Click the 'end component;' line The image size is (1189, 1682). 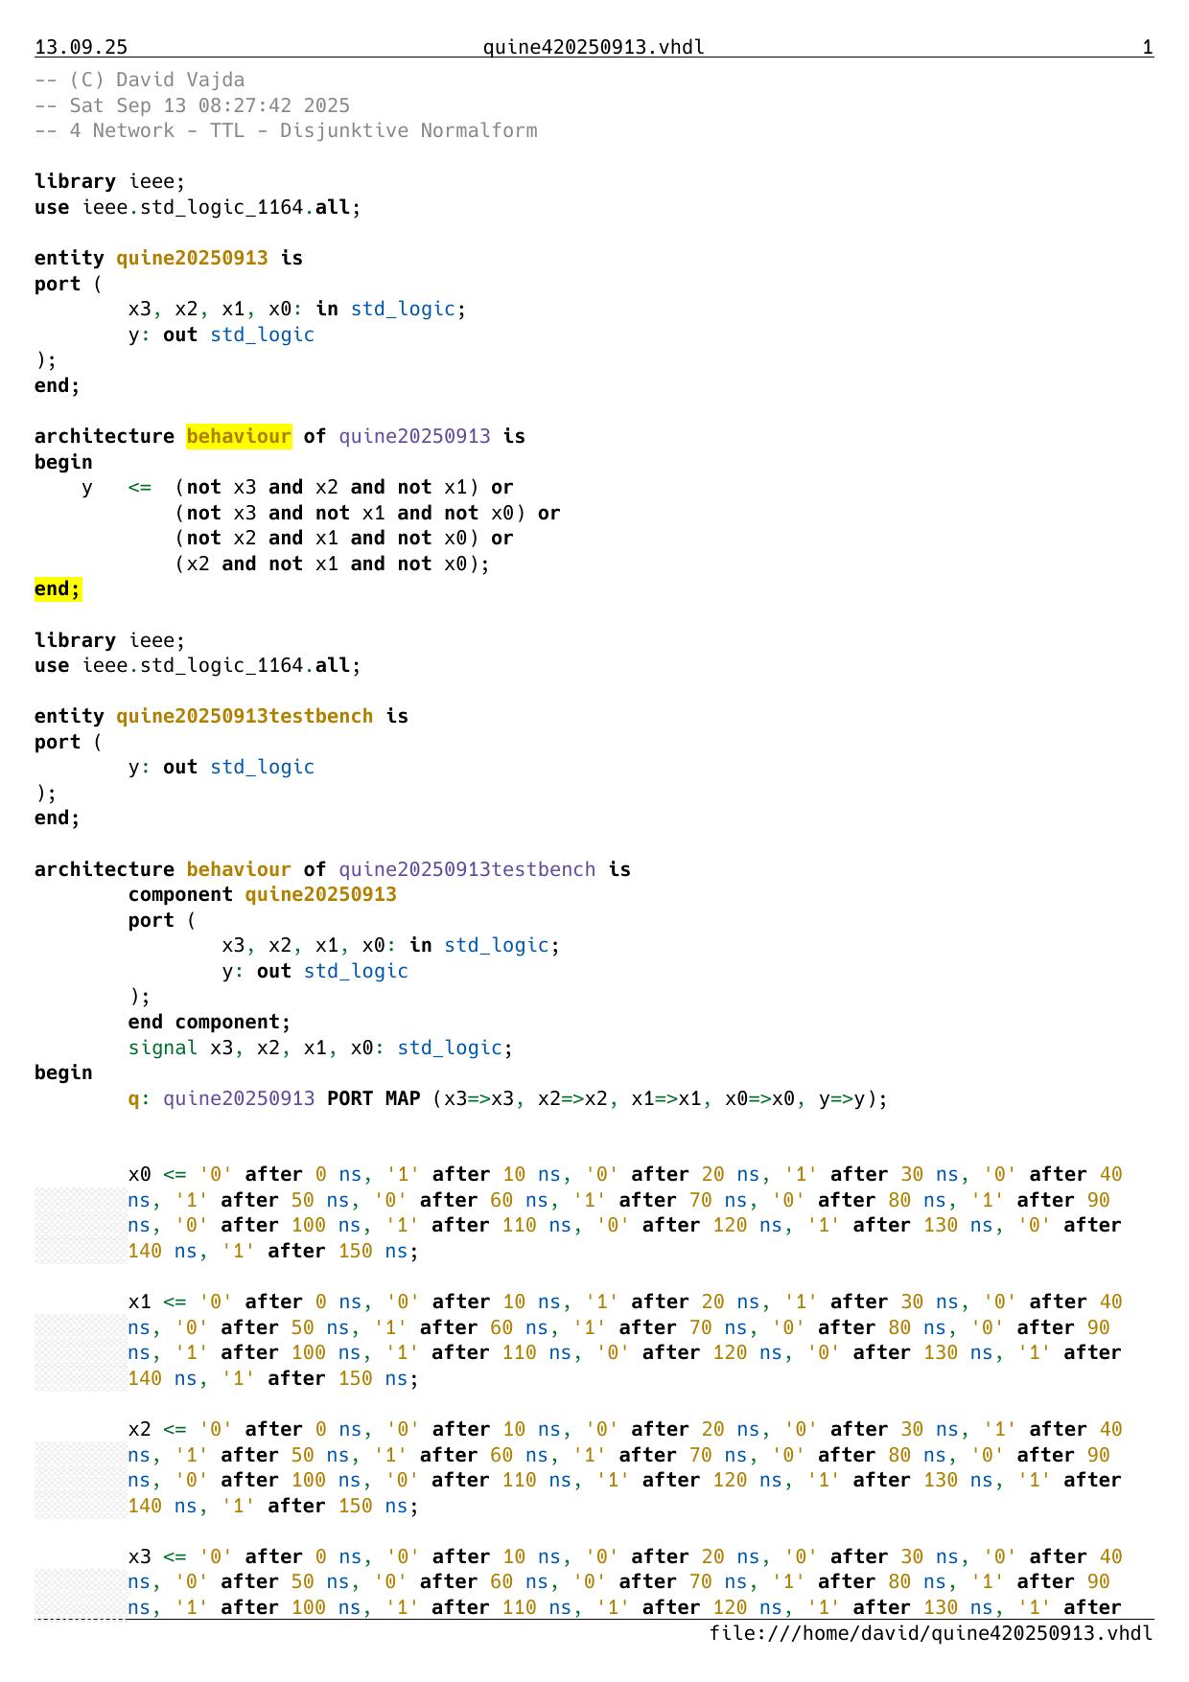pyautogui.click(x=209, y=1023)
